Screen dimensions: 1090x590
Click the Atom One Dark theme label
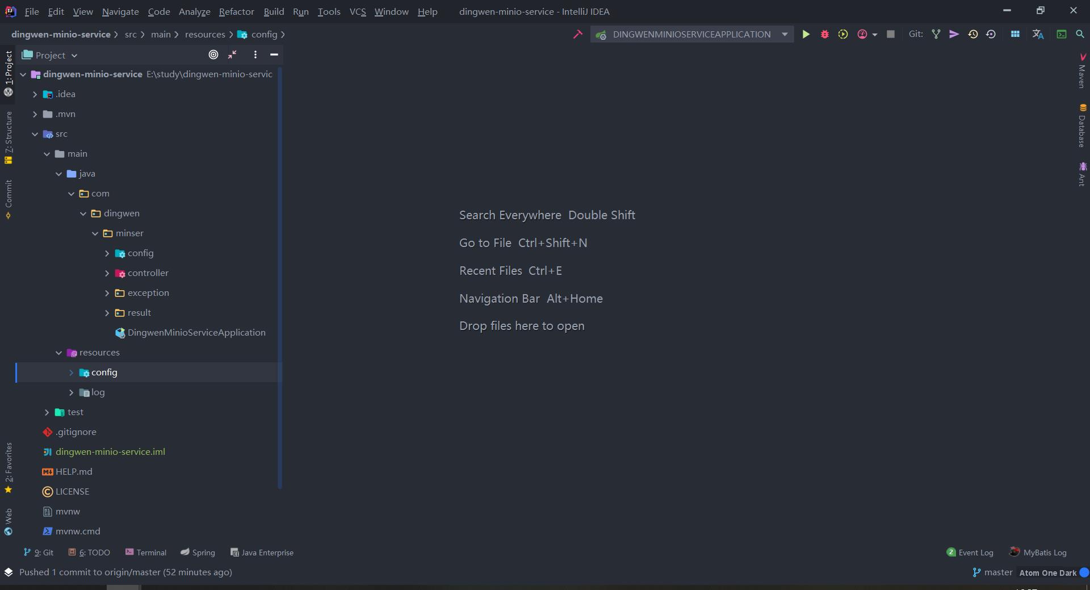[x=1047, y=573]
